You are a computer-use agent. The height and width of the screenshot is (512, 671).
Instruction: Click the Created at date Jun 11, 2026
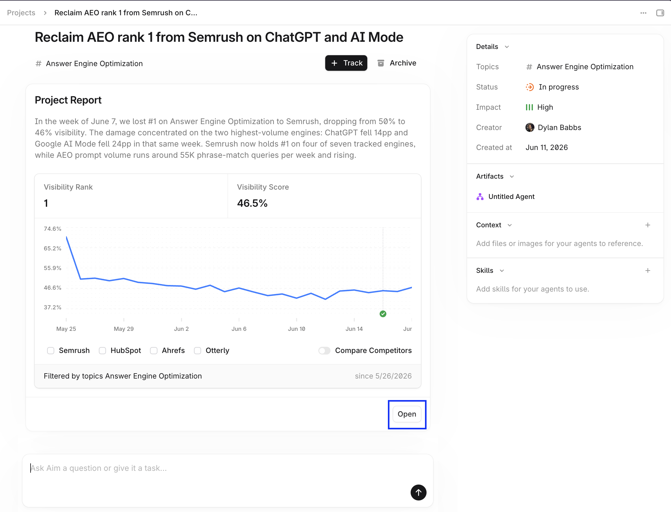point(546,147)
